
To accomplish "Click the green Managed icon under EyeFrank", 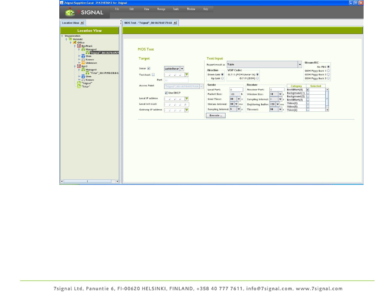I will 83,49.
